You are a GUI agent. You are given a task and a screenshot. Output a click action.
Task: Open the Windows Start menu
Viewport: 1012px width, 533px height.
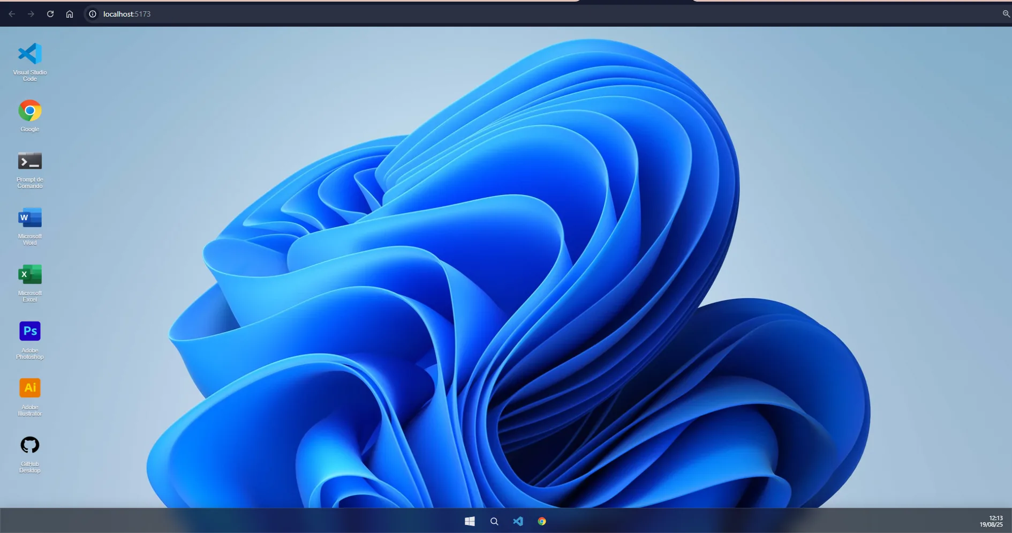coord(470,521)
